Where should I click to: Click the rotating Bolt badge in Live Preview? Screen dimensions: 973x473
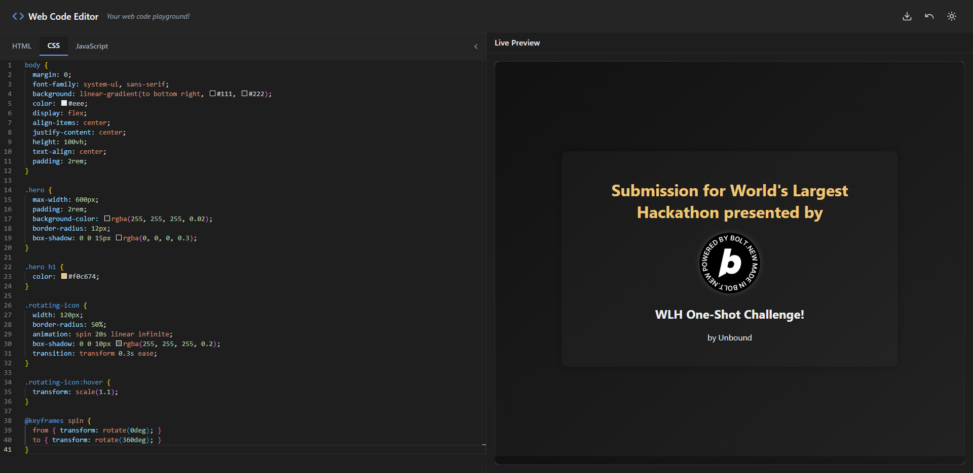point(730,263)
